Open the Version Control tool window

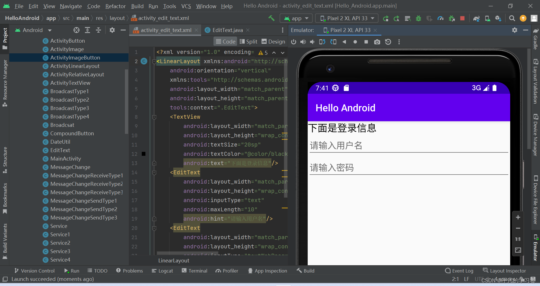(x=34, y=271)
